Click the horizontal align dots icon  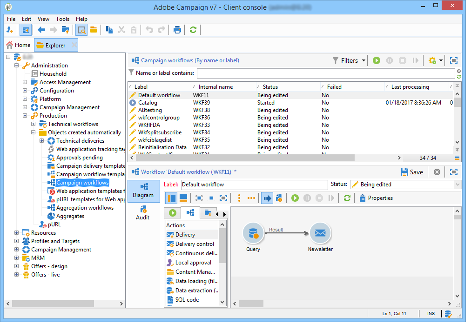click(x=251, y=198)
